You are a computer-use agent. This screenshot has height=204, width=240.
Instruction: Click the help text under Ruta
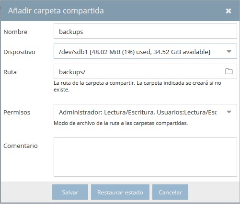137,86
